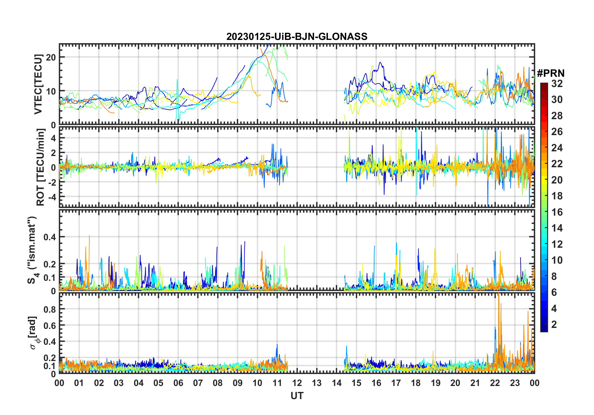Select sigma-phi axis tick value 0.1
Screen dimensions: 594x415
point(50,366)
